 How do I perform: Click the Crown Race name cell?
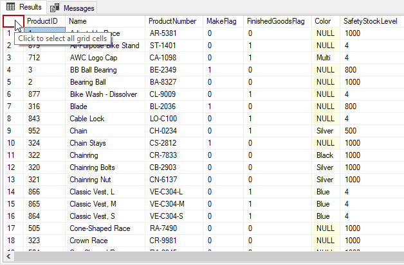(x=106, y=241)
